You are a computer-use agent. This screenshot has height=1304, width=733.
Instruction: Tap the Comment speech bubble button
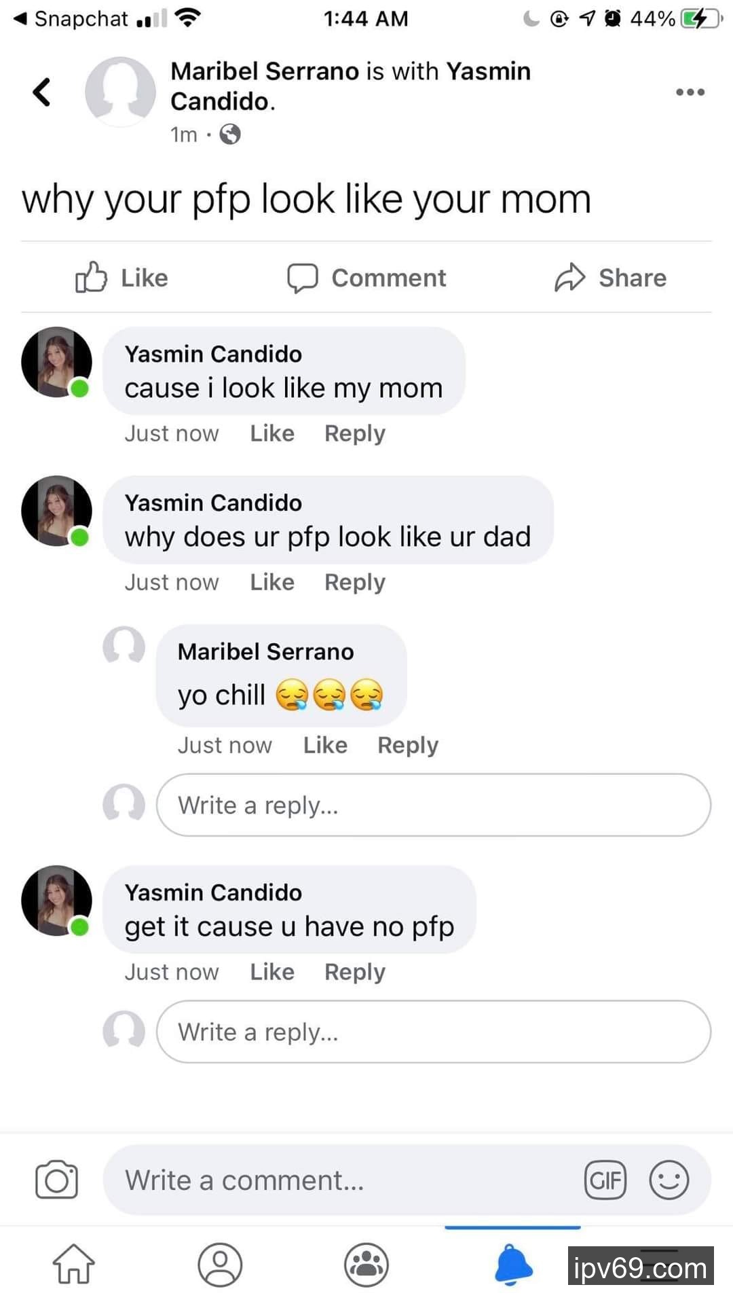366,278
